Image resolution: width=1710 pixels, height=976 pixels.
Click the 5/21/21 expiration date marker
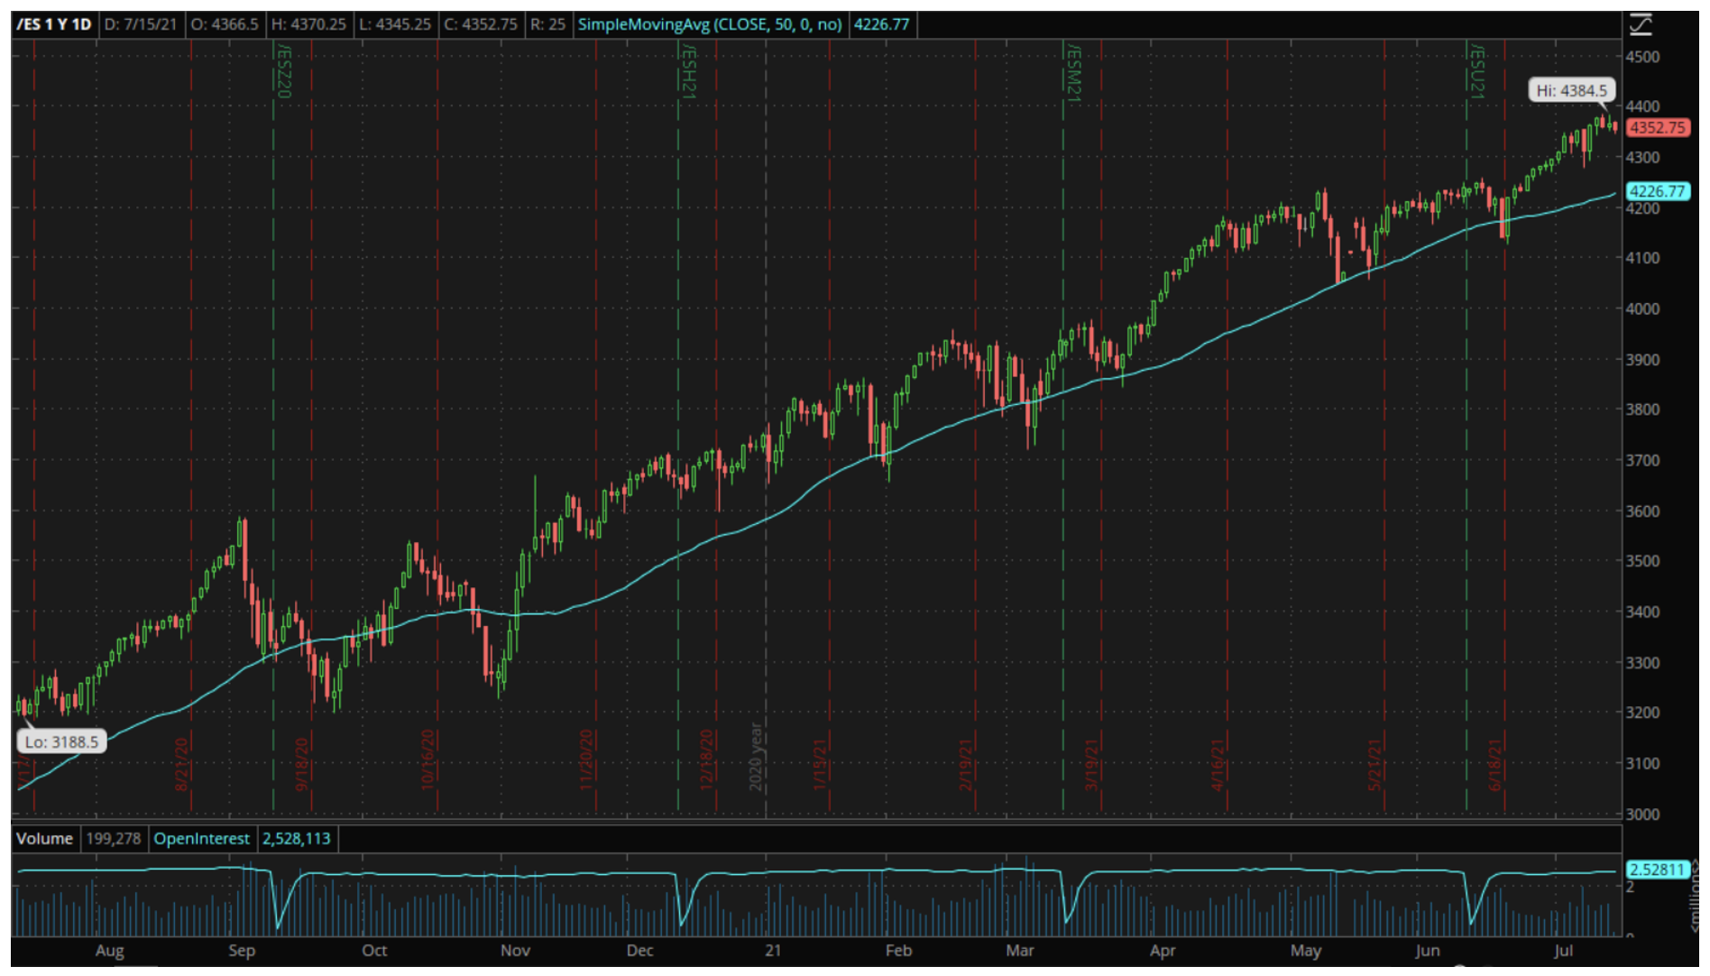pos(1374,764)
